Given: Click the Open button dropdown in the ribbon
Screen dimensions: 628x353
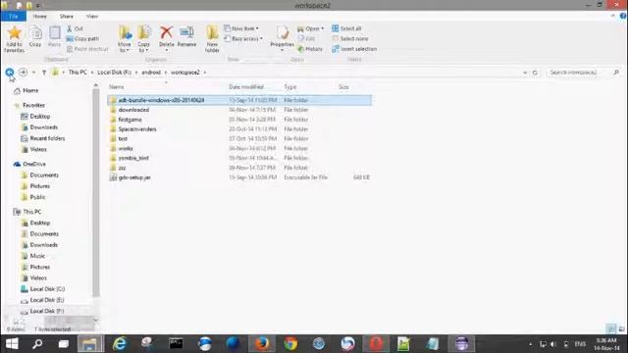Looking at the screenshot, I should 310,28.
